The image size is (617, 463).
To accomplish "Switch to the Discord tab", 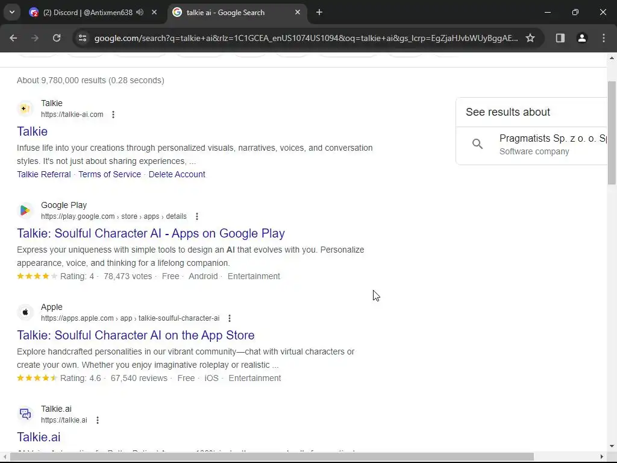I will tap(93, 13).
